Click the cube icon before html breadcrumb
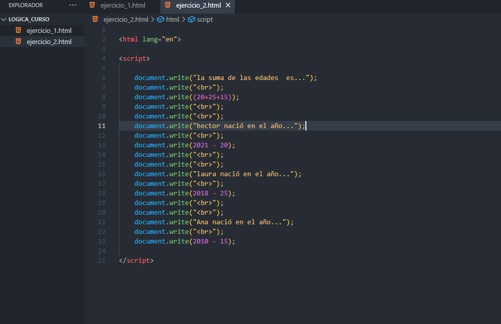This screenshot has height=324, width=501. [x=160, y=20]
